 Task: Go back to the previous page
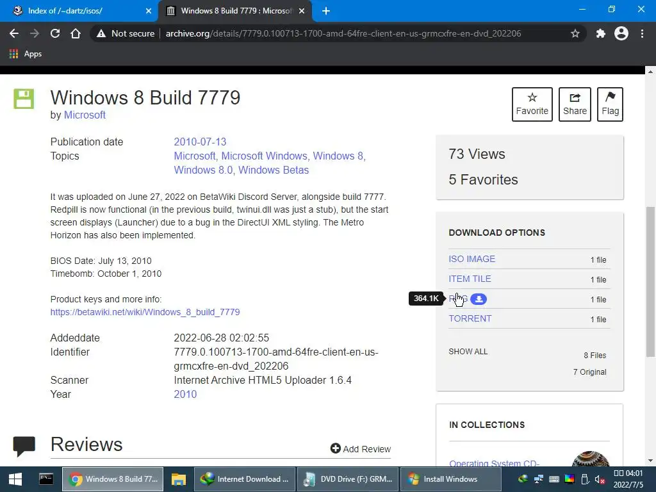point(14,33)
